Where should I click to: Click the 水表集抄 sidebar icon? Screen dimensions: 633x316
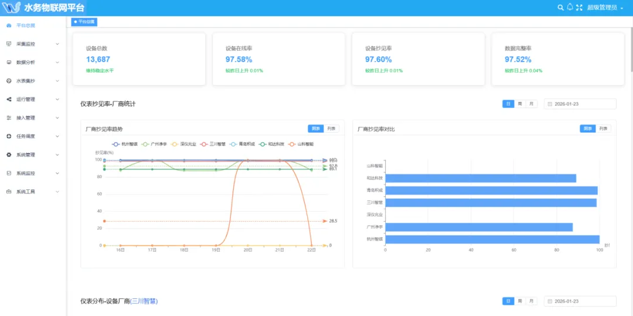tap(9, 81)
